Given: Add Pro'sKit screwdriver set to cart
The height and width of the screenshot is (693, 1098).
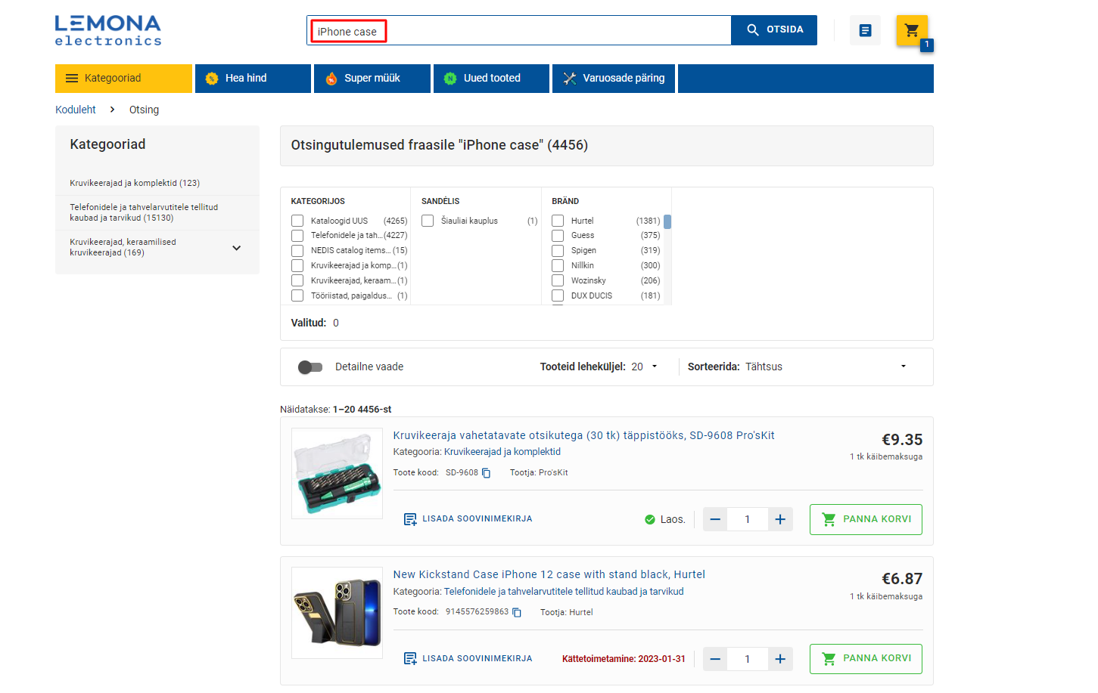Looking at the screenshot, I should [866, 519].
